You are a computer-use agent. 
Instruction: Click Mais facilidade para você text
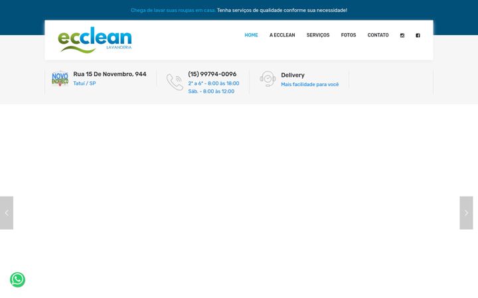tap(310, 84)
